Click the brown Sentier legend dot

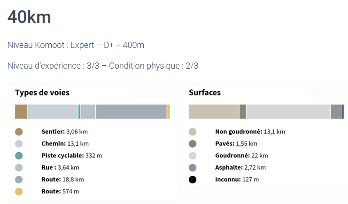point(19,132)
